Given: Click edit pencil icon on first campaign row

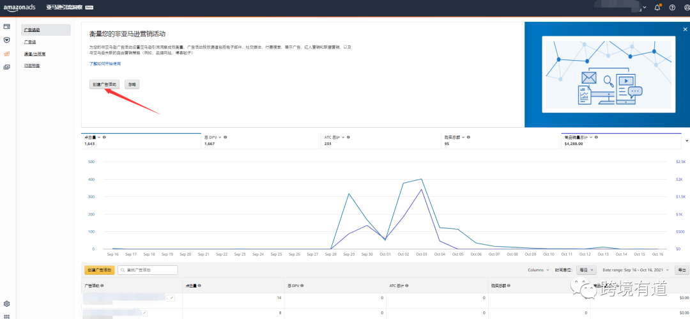Looking at the screenshot, I should point(172,299).
